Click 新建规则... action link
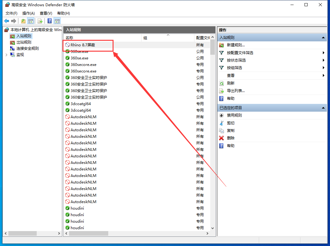The height and width of the screenshot is (246, 330). 236,45
